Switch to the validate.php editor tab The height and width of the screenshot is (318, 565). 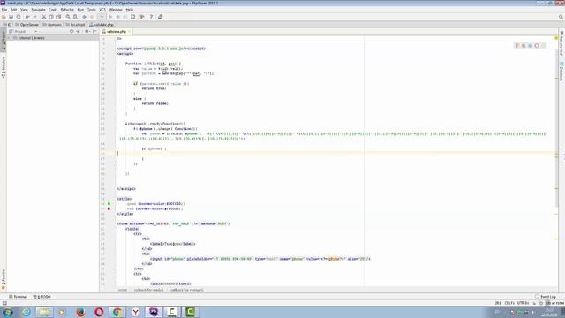coord(116,32)
